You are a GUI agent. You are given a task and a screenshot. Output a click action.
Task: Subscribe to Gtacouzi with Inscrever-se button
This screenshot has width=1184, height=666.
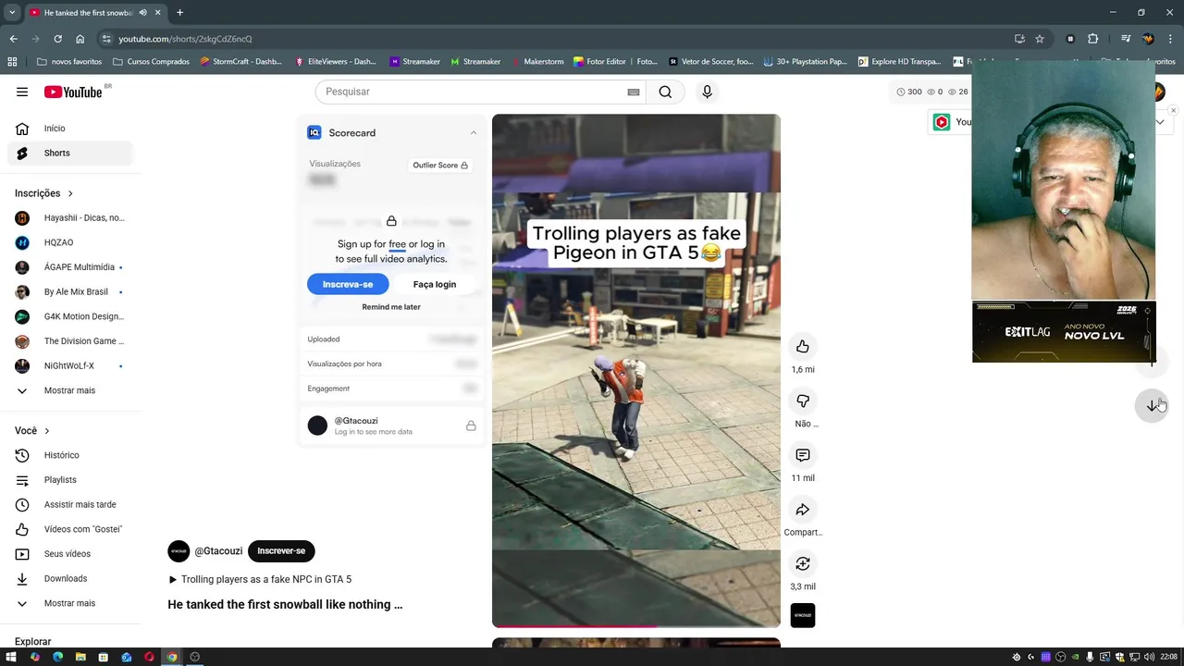click(281, 551)
